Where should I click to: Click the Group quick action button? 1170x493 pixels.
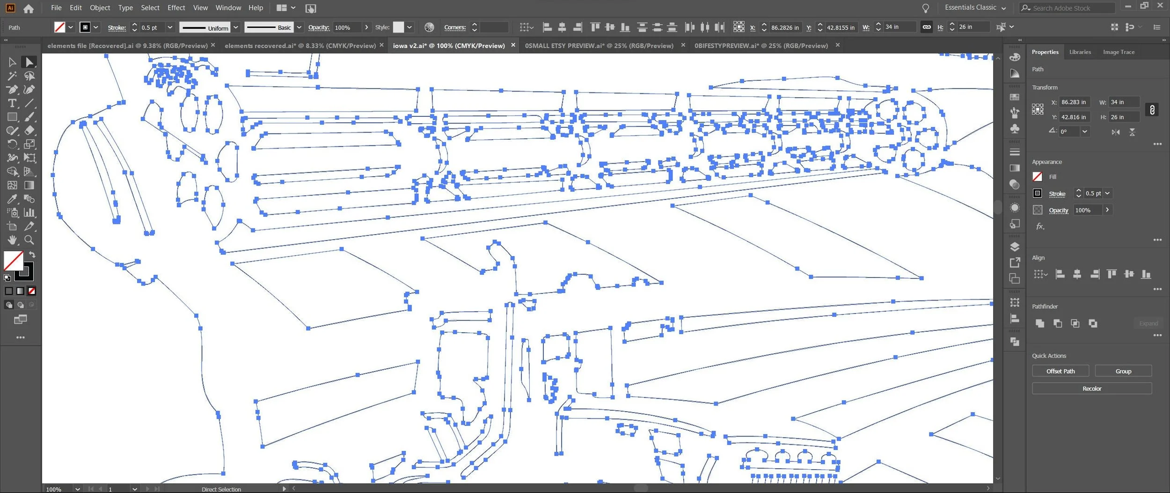pyautogui.click(x=1123, y=371)
